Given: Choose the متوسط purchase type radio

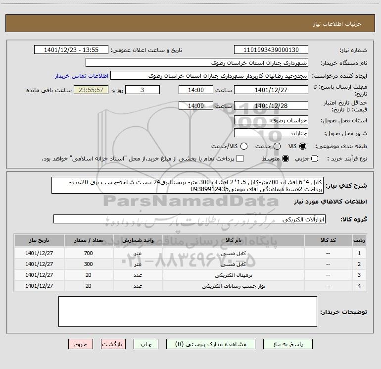Looking at the screenshot, I should coord(286,158).
